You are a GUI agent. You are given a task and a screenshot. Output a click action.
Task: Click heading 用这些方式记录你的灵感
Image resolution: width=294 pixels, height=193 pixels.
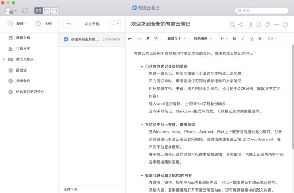click(166, 67)
